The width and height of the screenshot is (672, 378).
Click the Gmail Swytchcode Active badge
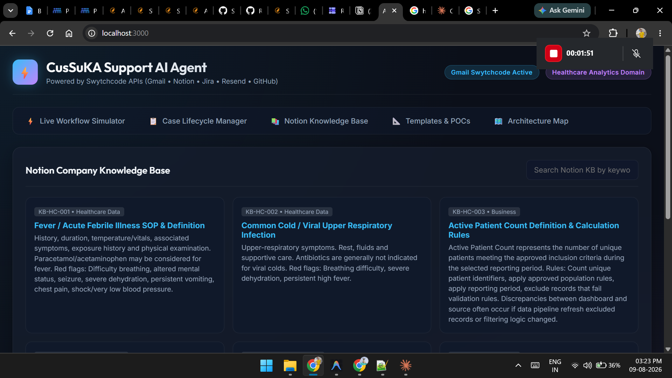491,72
